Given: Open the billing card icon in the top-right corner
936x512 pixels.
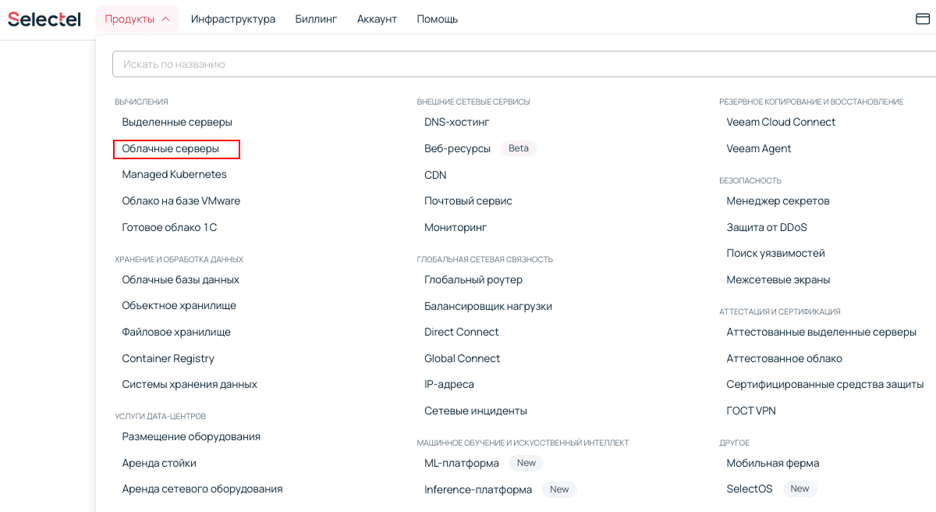Looking at the screenshot, I should (921, 19).
